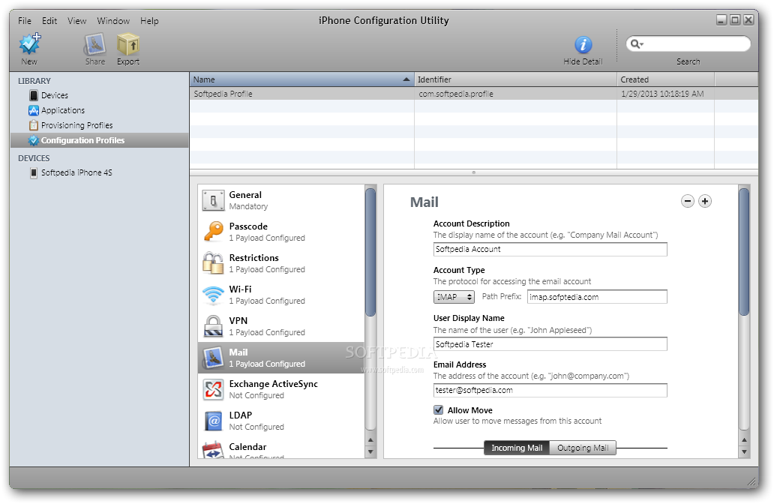The height and width of the screenshot is (504, 774).
Task: Click the Hide Detail info icon
Action: pos(583,44)
